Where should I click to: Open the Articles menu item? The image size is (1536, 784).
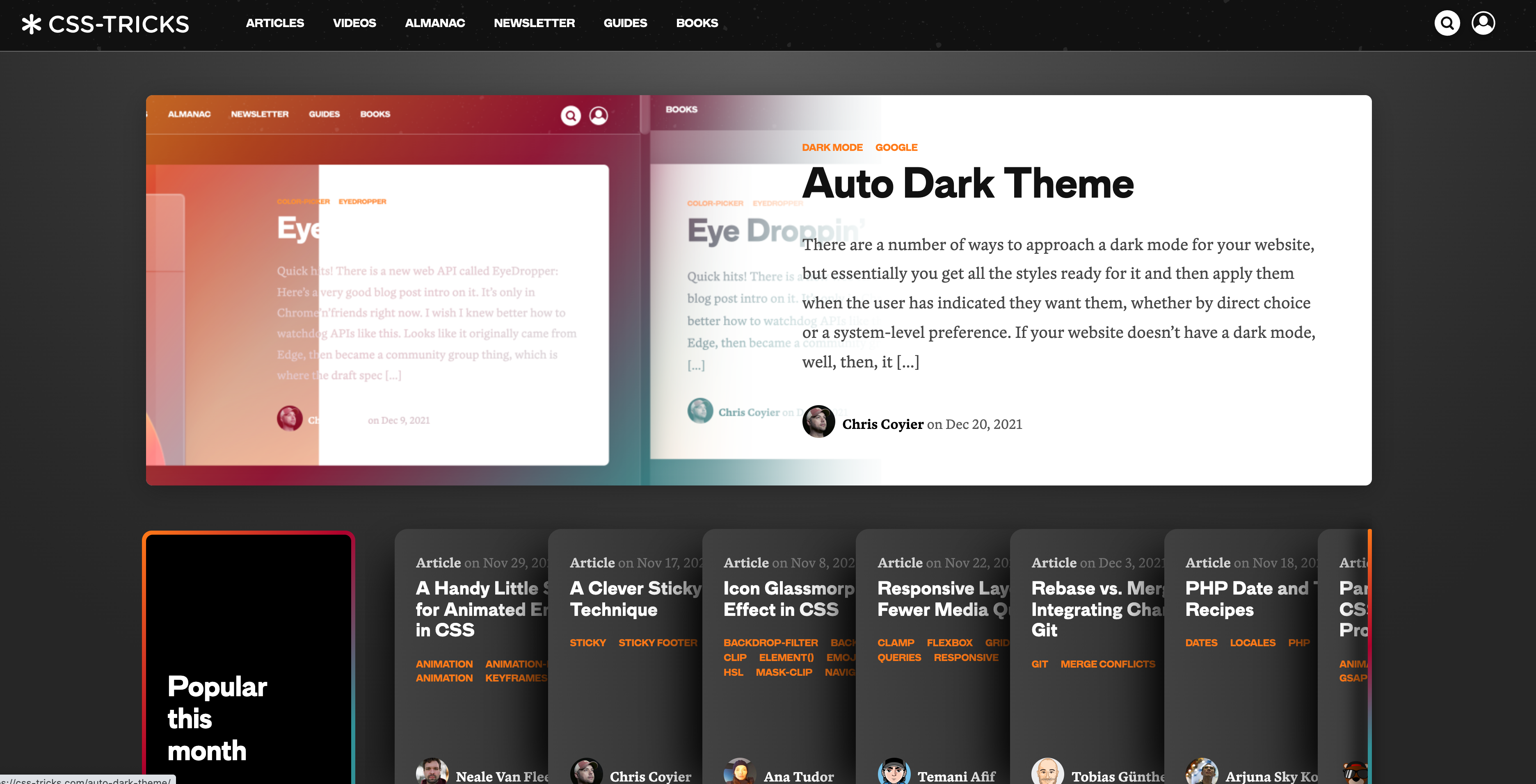(x=274, y=23)
